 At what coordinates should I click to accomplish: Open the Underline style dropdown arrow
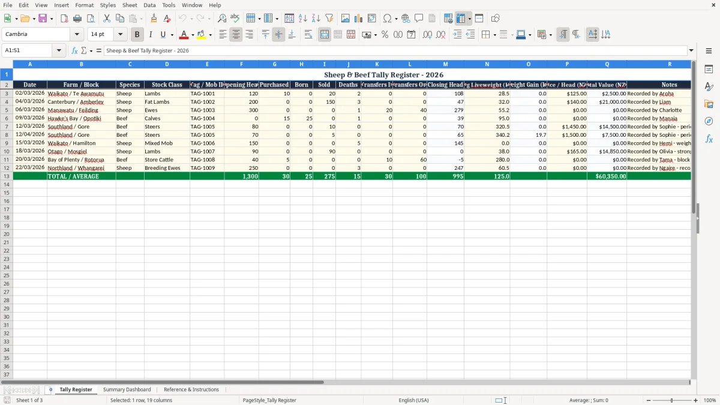[171, 35]
